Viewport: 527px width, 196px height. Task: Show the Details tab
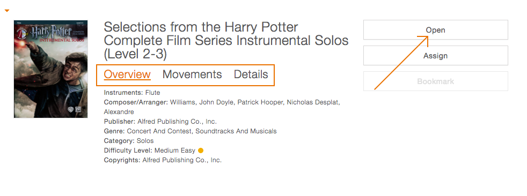point(251,74)
